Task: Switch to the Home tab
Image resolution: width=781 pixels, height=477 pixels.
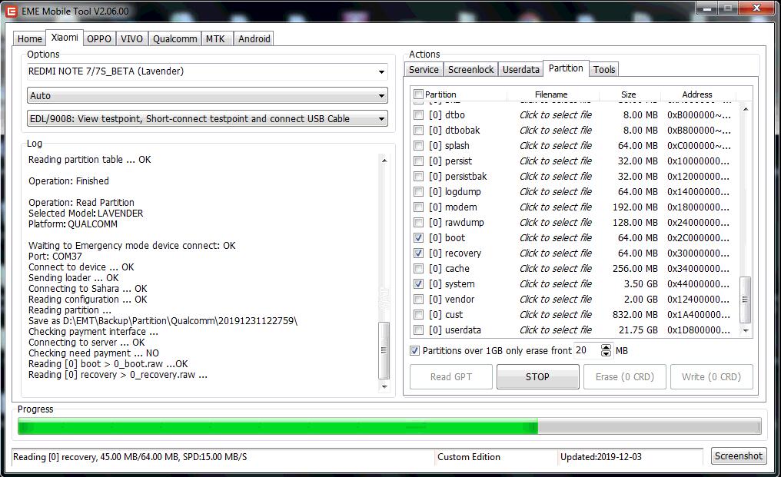Action: pyautogui.click(x=30, y=39)
